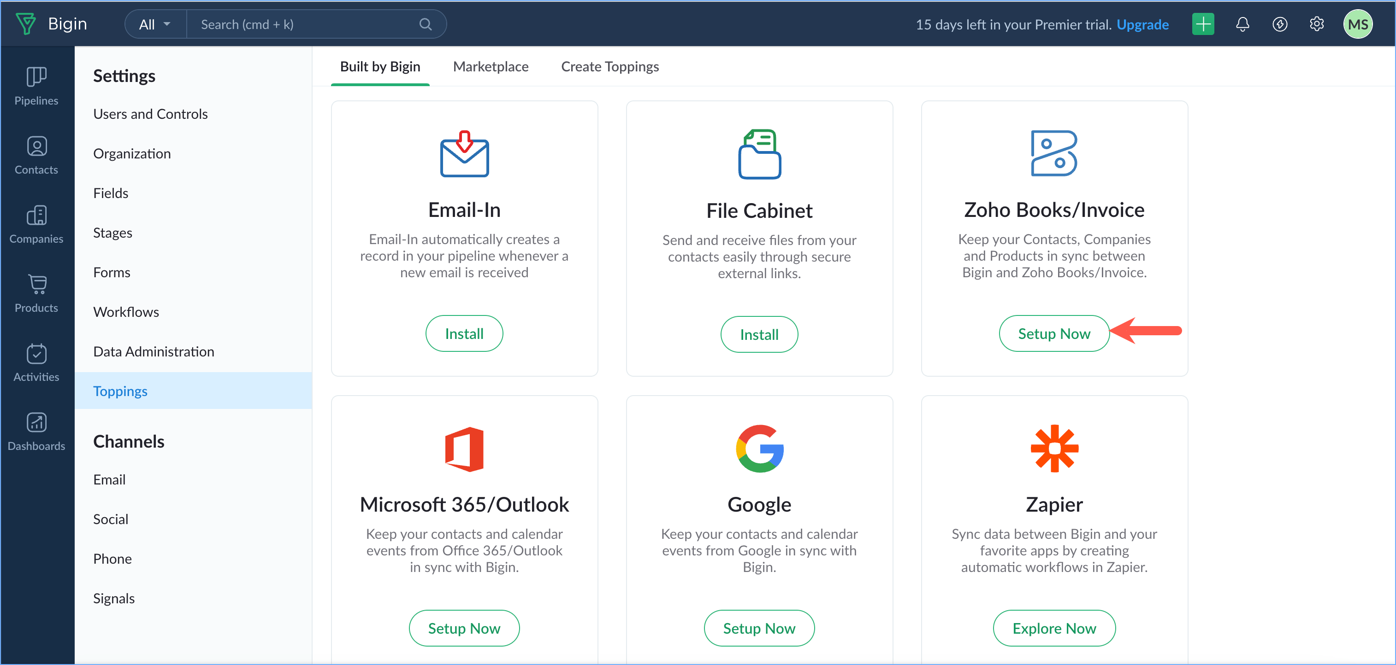The width and height of the screenshot is (1396, 665).
Task: Click Explore Now for Zapier
Action: 1054,628
